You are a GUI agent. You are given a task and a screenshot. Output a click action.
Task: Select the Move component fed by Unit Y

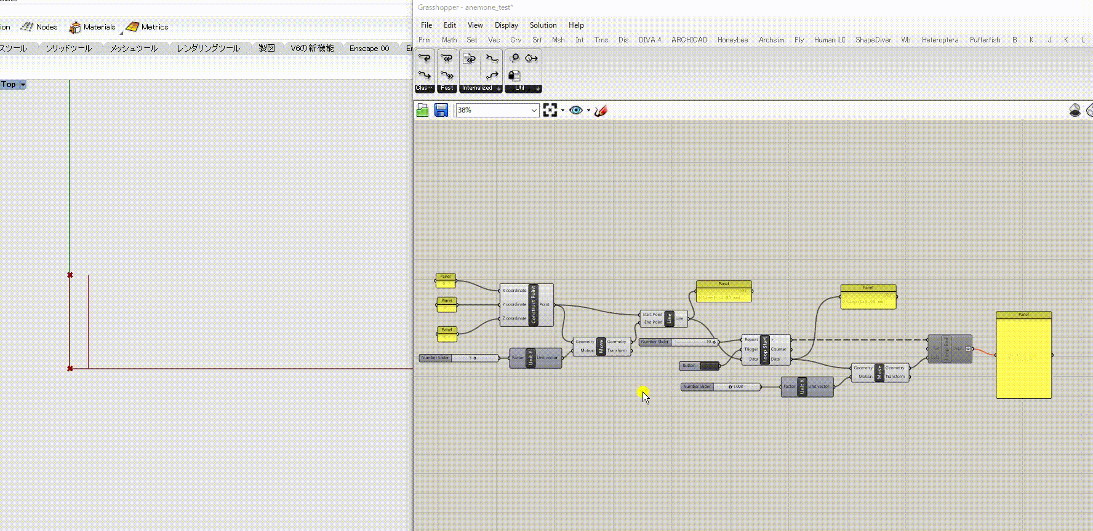point(601,346)
